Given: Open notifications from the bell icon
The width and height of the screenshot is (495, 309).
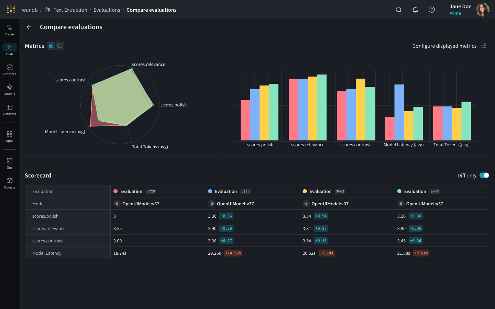Looking at the screenshot, I should pos(415,10).
